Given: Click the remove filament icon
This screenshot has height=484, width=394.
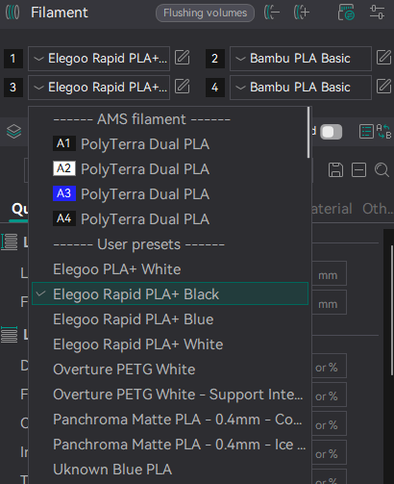Looking at the screenshot, I should click(272, 13).
